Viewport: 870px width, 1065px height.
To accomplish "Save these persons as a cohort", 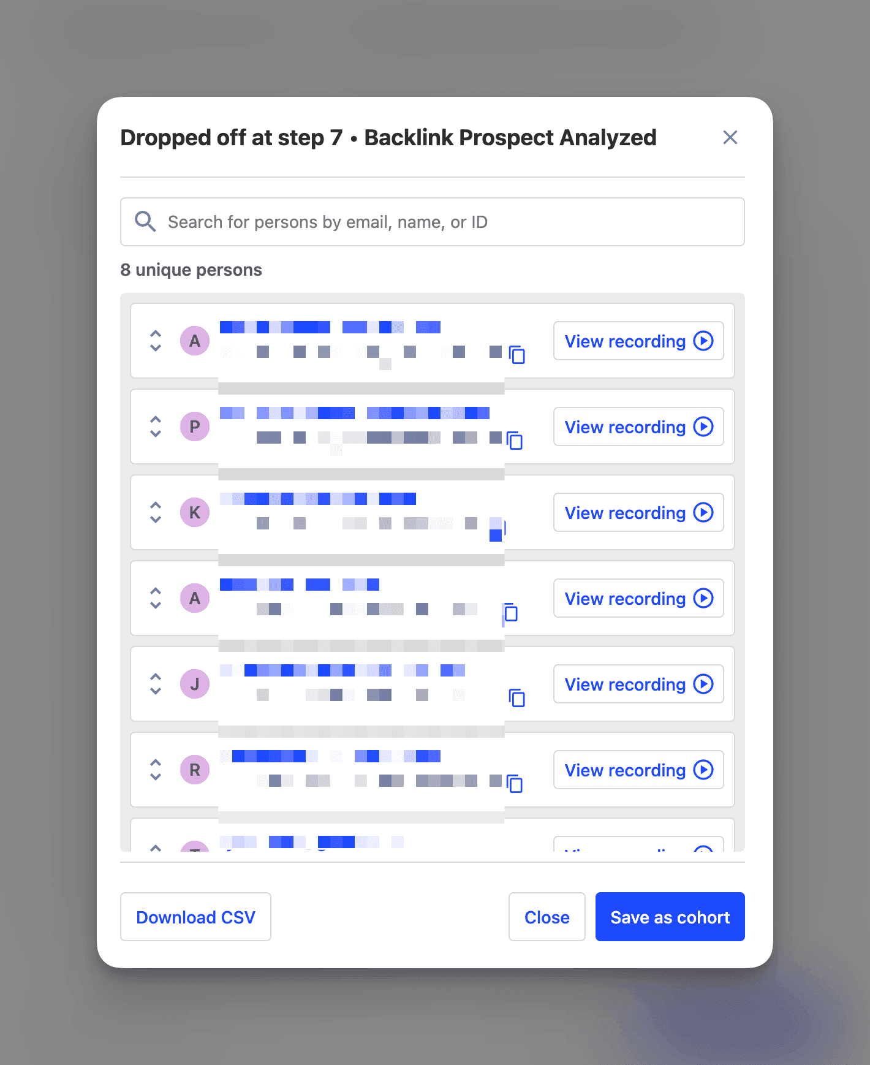I will coord(670,917).
